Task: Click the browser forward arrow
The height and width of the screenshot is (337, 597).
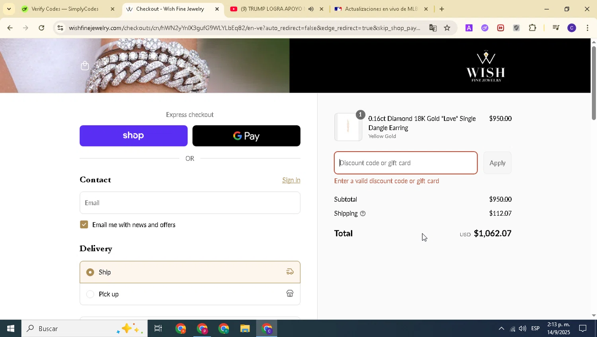Action: coord(25,28)
